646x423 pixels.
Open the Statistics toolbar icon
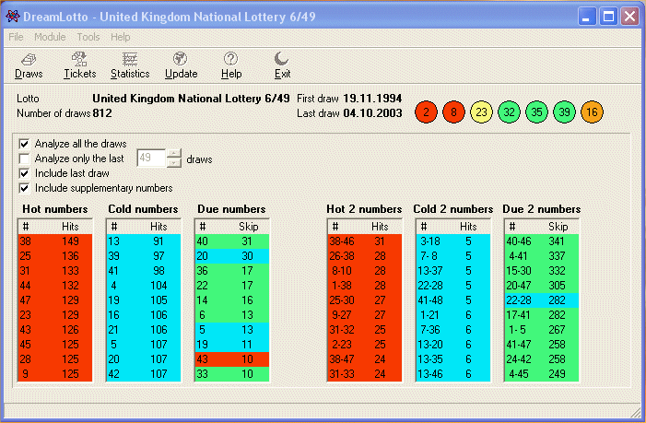pyautogui.click(x=130, y=66)
